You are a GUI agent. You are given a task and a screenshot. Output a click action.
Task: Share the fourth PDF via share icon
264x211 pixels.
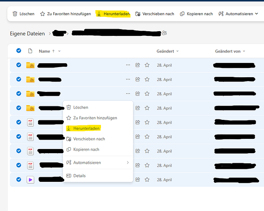coord(138,165)
